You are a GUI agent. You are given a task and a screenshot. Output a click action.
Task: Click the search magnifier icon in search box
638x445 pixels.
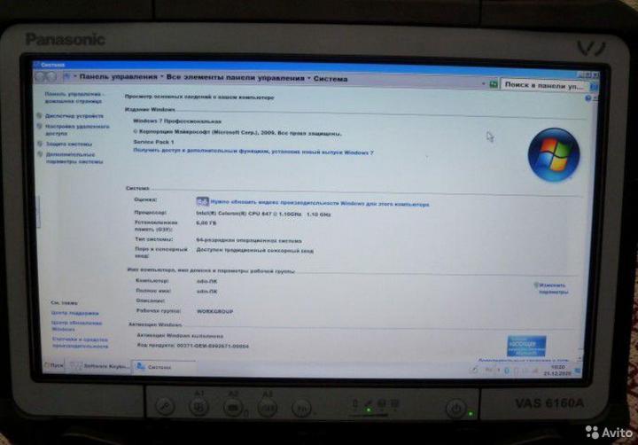click(593, 86)
